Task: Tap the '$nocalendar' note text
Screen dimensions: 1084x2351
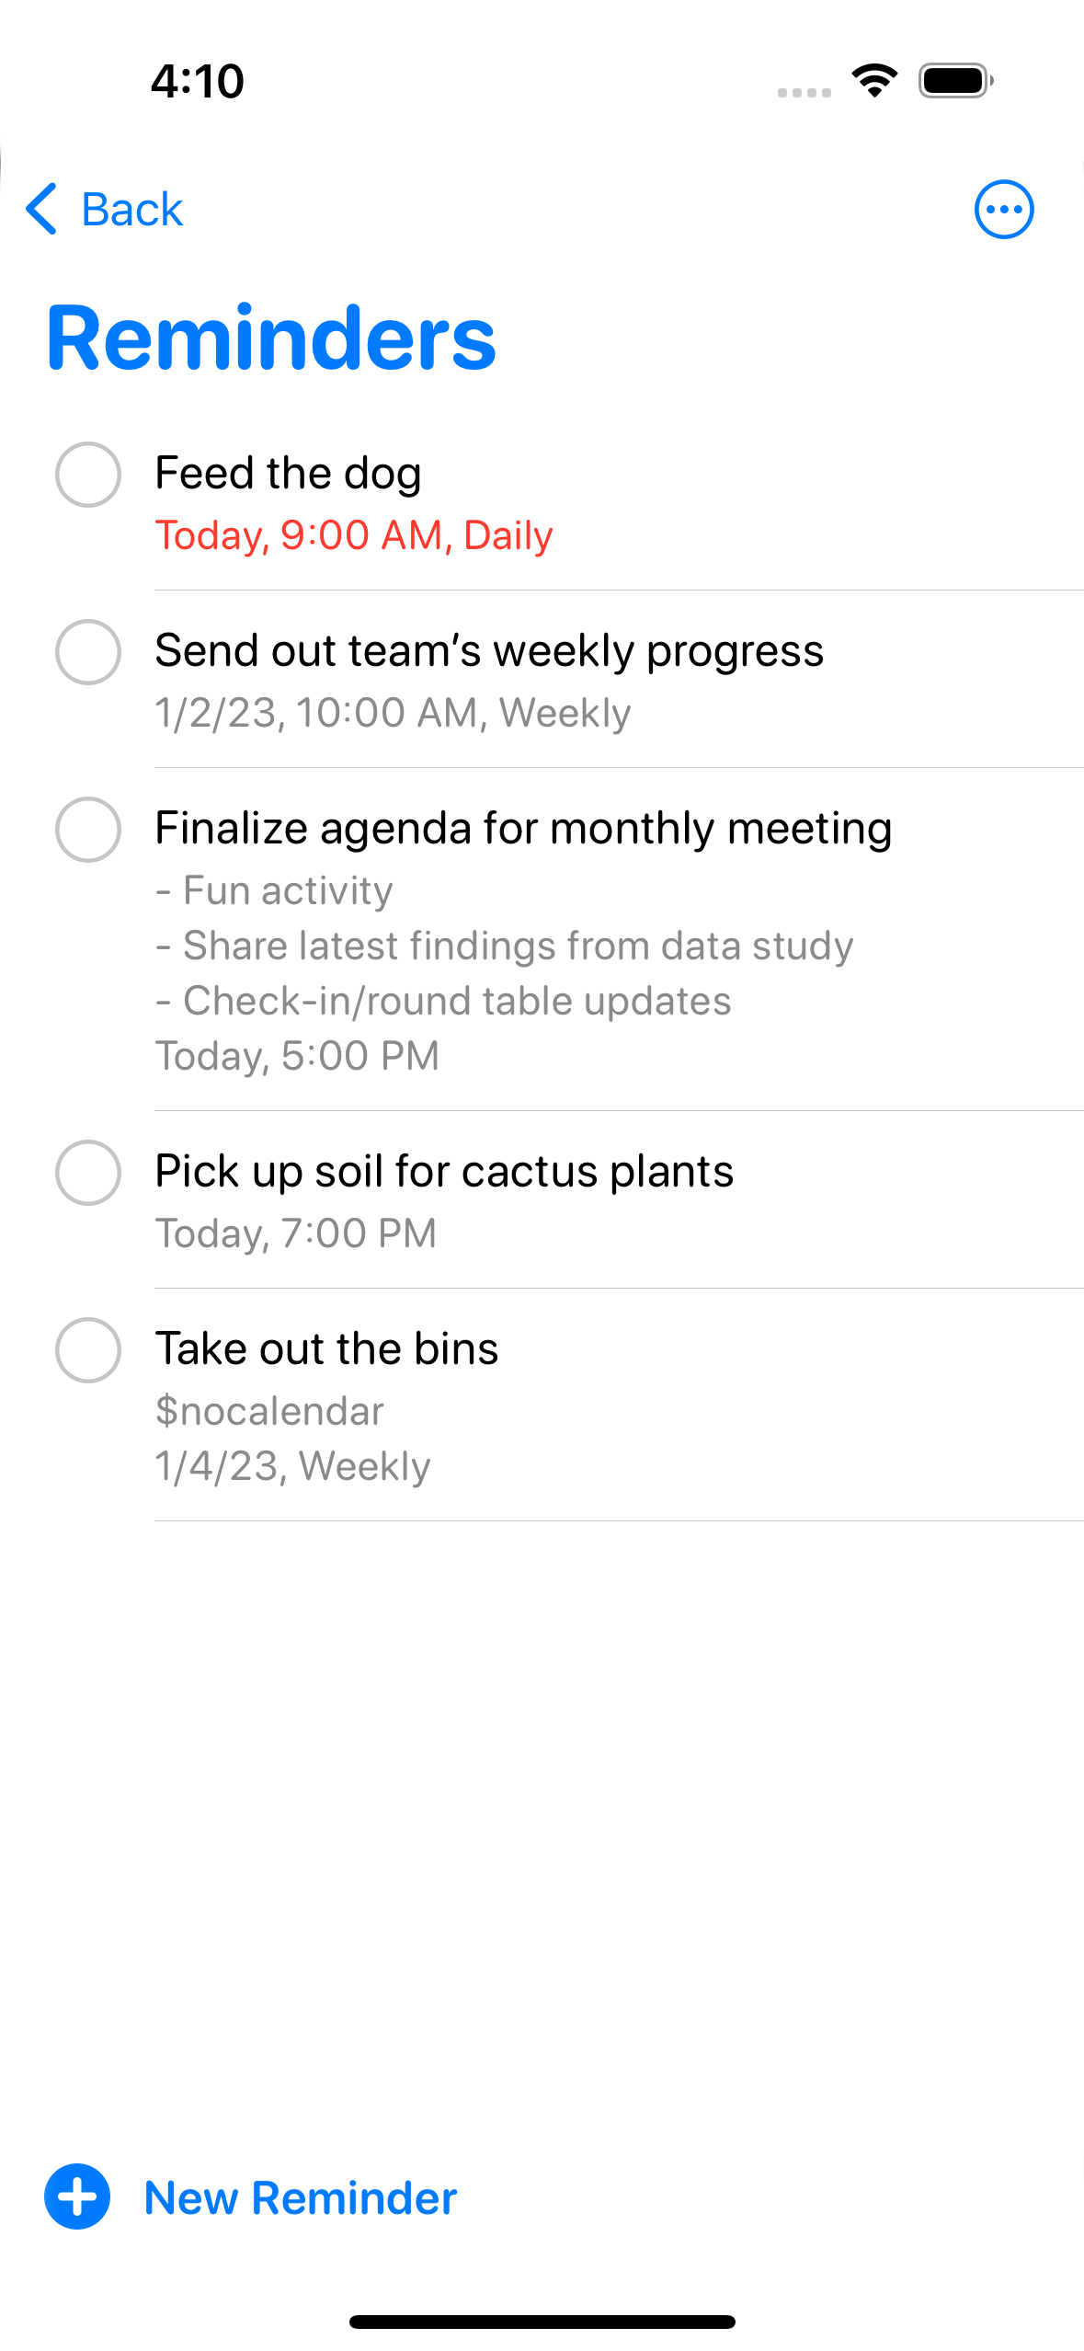Action: [269, 1411]
